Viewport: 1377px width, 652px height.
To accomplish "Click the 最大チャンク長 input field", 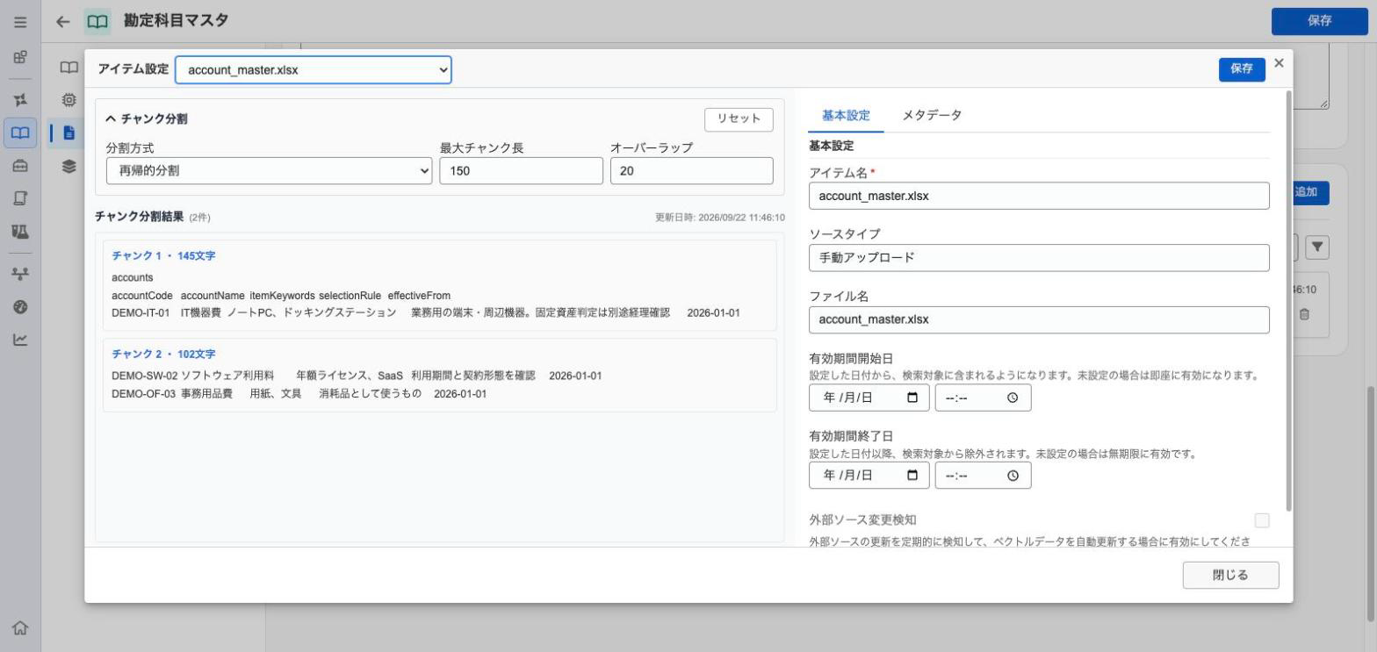I will click(x=522, y=171).
